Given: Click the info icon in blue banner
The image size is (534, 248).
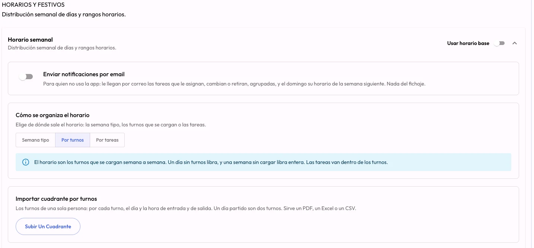Looking at the screenshot, I should click(x=26, y=162).
